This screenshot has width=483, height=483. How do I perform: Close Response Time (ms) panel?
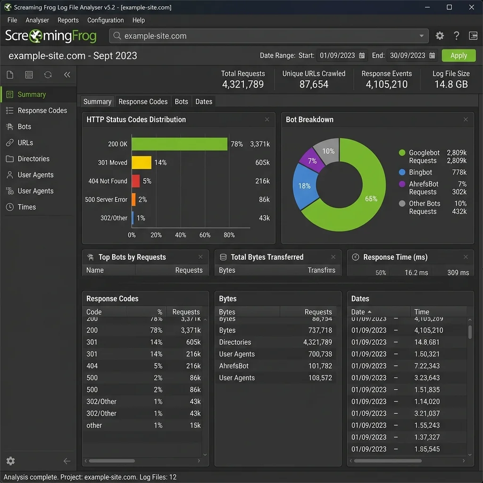466,257
